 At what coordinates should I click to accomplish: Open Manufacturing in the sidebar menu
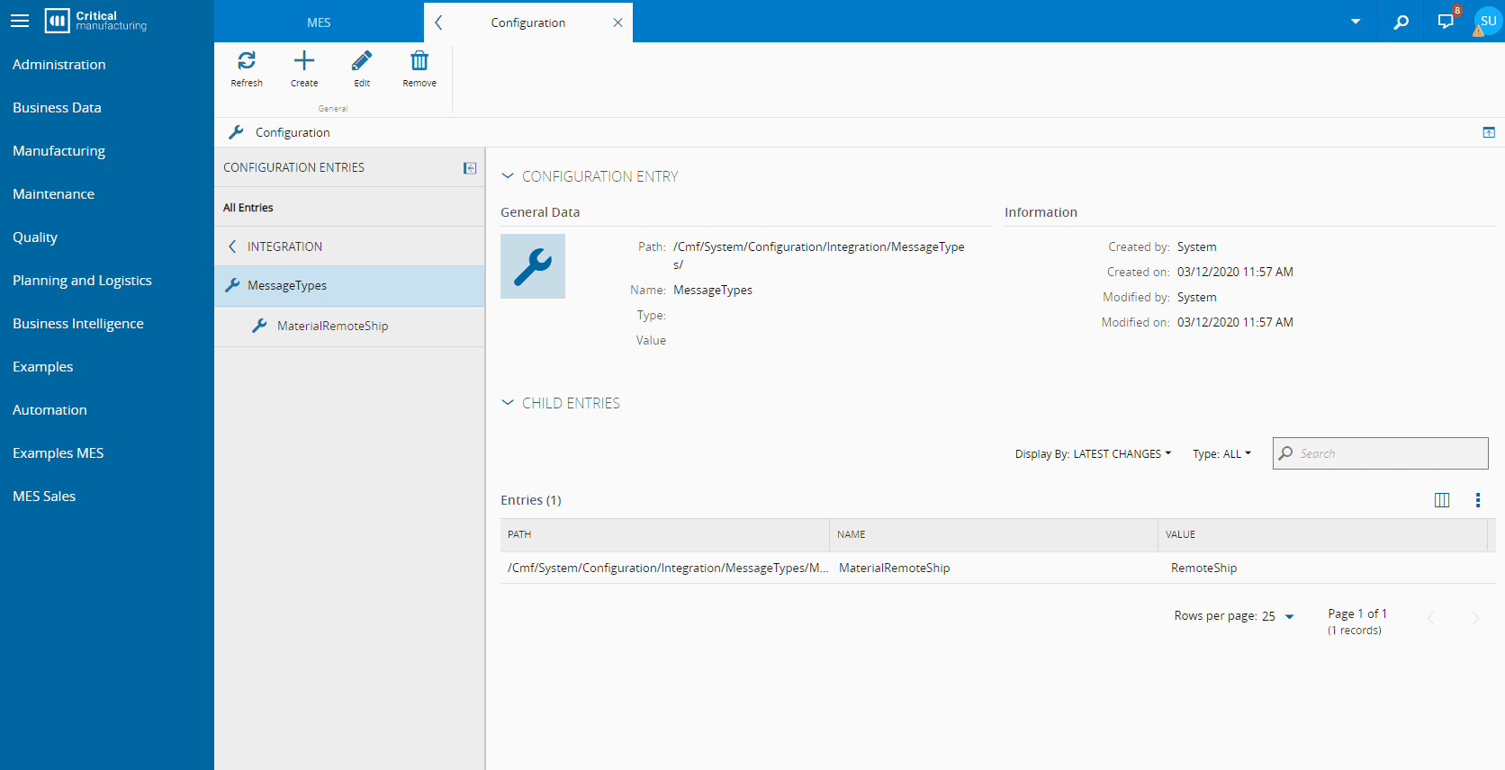pyautogui.click(x=59, y=151)
